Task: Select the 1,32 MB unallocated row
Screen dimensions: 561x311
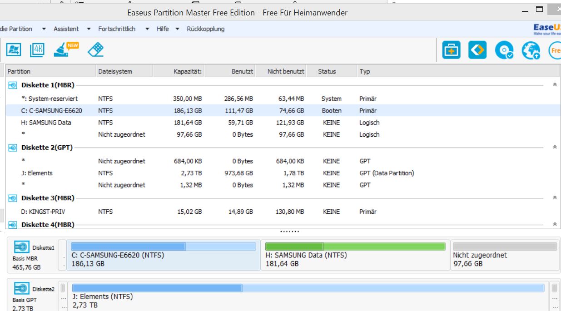Action: click(x=283, y=185)
